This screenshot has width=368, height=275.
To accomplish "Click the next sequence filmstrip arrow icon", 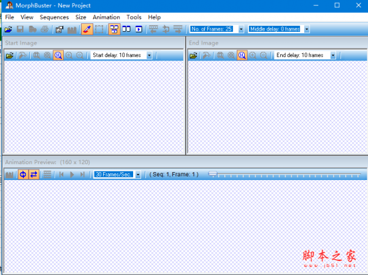I will (x=178, y=29).
